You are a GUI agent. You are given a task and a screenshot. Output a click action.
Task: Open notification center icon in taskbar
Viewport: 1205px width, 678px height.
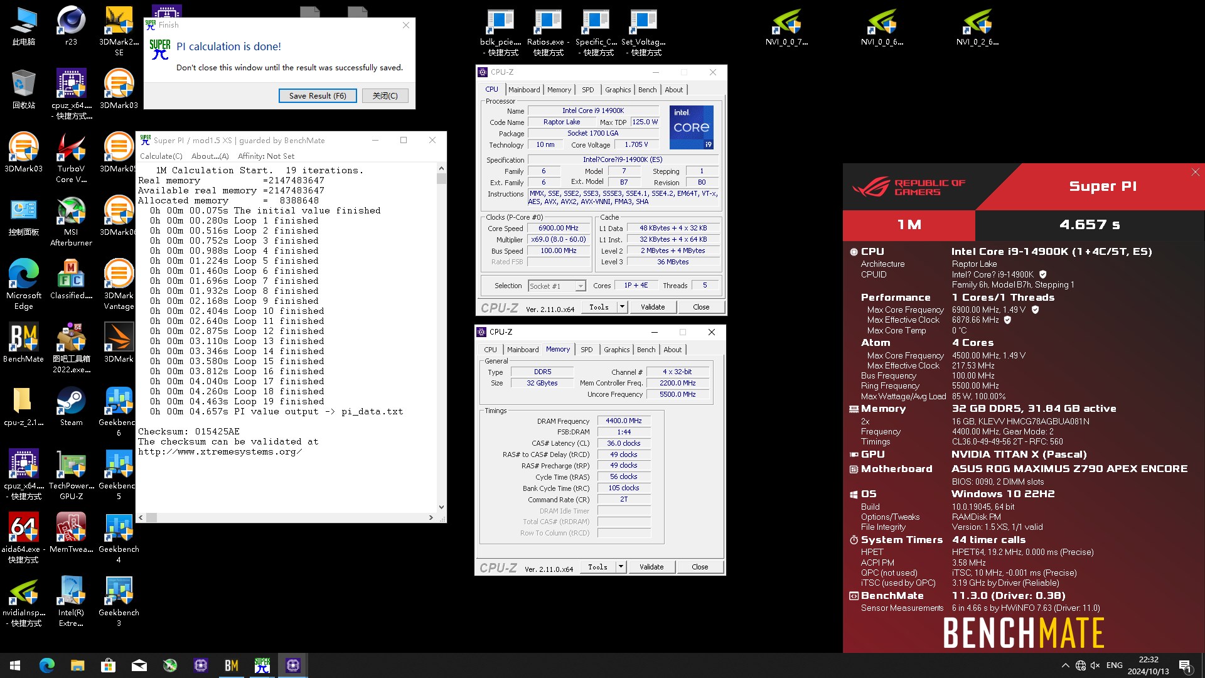tap(1186, 665)
